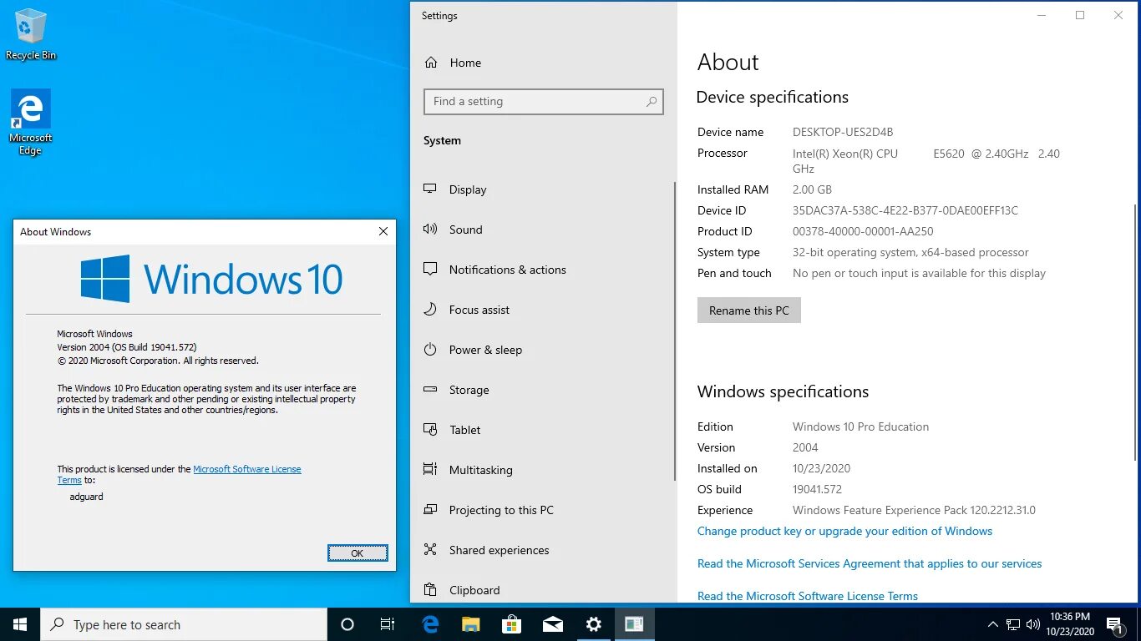This screenshot has height=641, width=1141.
Task: Click the About page scrollbar
Action: tap(1135, 331)
